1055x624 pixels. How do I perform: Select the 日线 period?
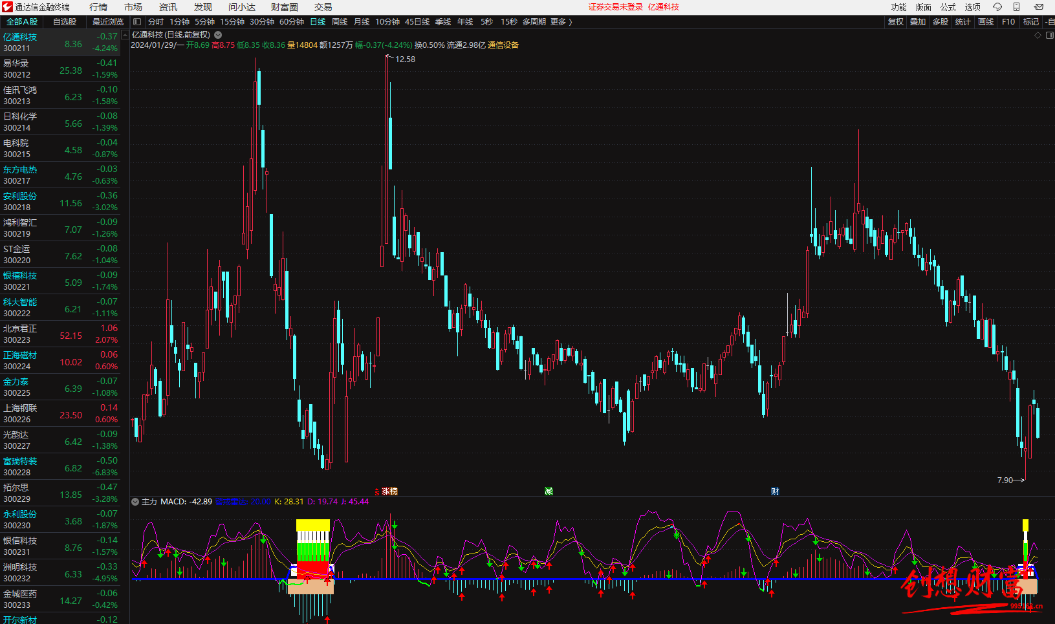click(318, 22)
